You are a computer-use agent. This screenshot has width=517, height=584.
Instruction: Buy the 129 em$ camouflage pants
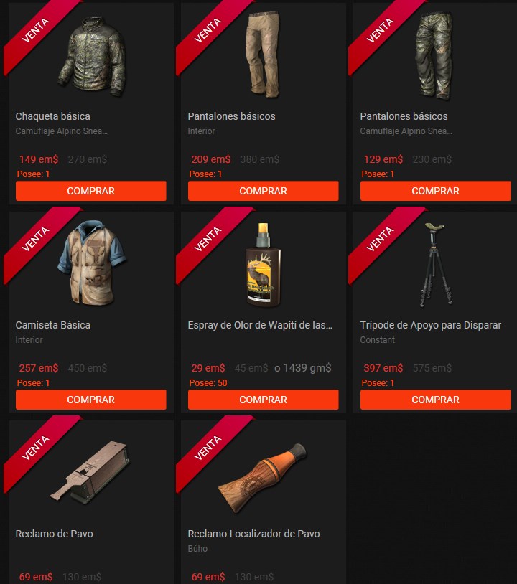(x=435, y=191)
